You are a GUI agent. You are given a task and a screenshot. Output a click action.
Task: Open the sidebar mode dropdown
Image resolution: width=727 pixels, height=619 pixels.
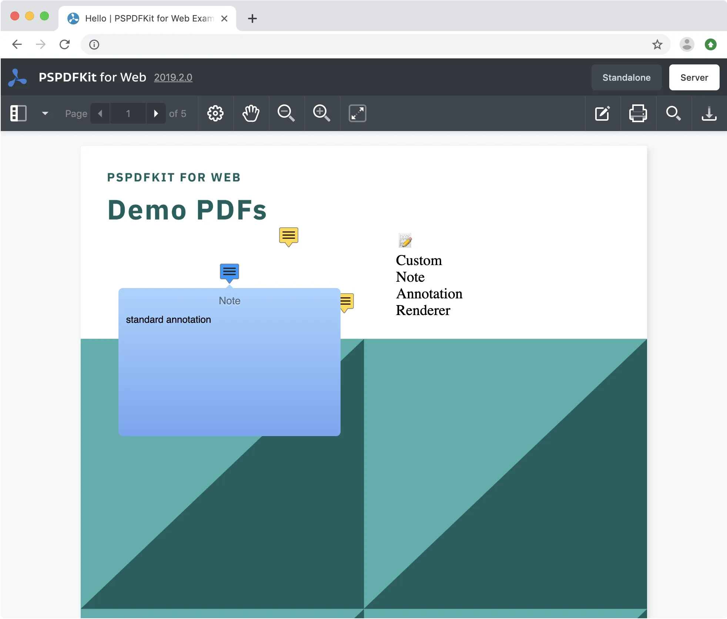pos(45,113)
